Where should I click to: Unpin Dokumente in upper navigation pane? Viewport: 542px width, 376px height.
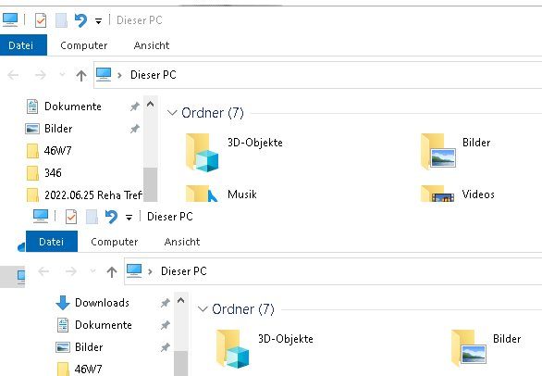[x=135, y=107]
